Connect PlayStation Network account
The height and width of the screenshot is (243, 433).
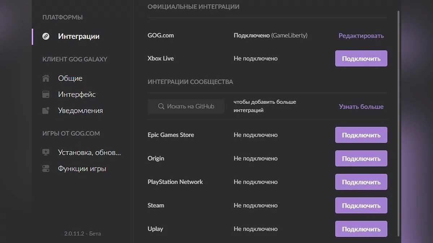click(x=361, y=182)
